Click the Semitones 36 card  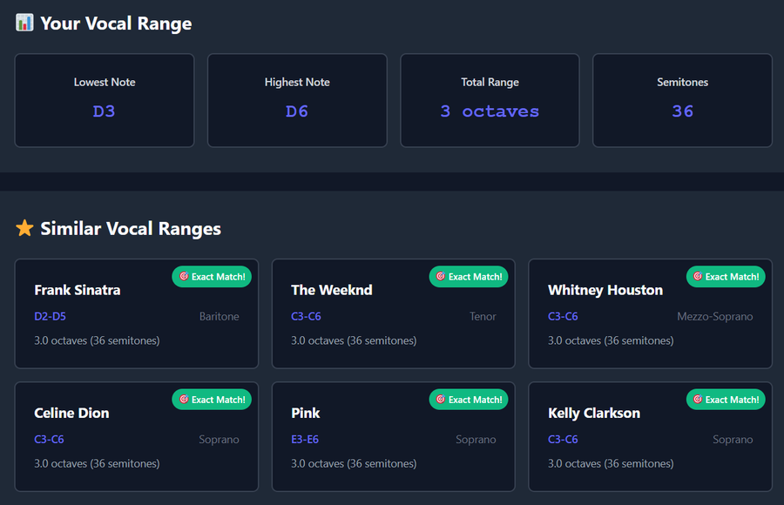click(682, 100)
